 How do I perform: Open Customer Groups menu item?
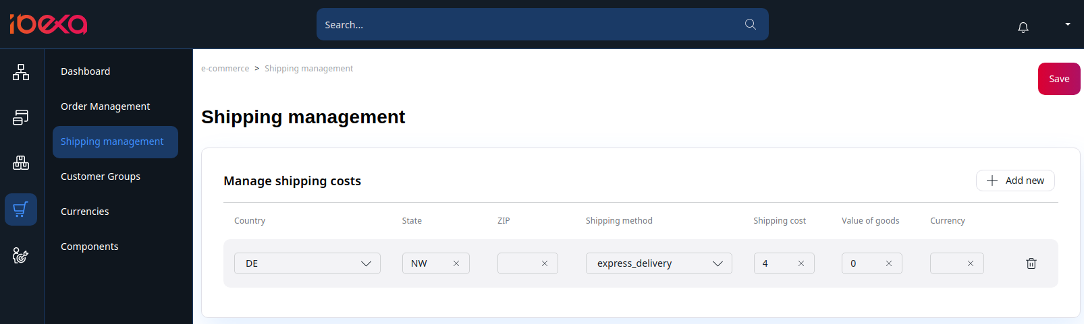tap(101, 176)
